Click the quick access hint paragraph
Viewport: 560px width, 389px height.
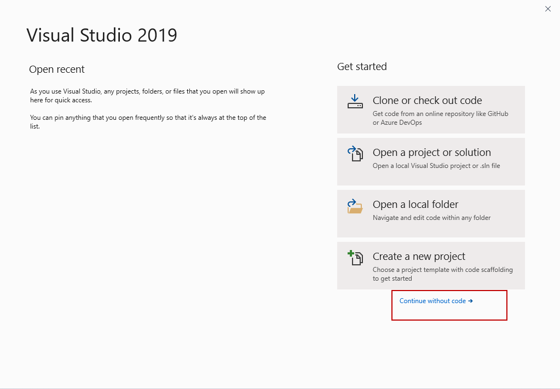147,96
